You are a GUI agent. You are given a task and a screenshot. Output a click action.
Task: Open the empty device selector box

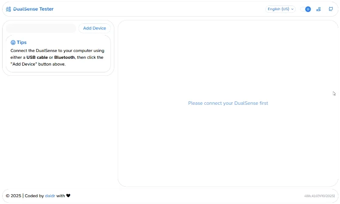pyautogui.click(x=41, y=28)
